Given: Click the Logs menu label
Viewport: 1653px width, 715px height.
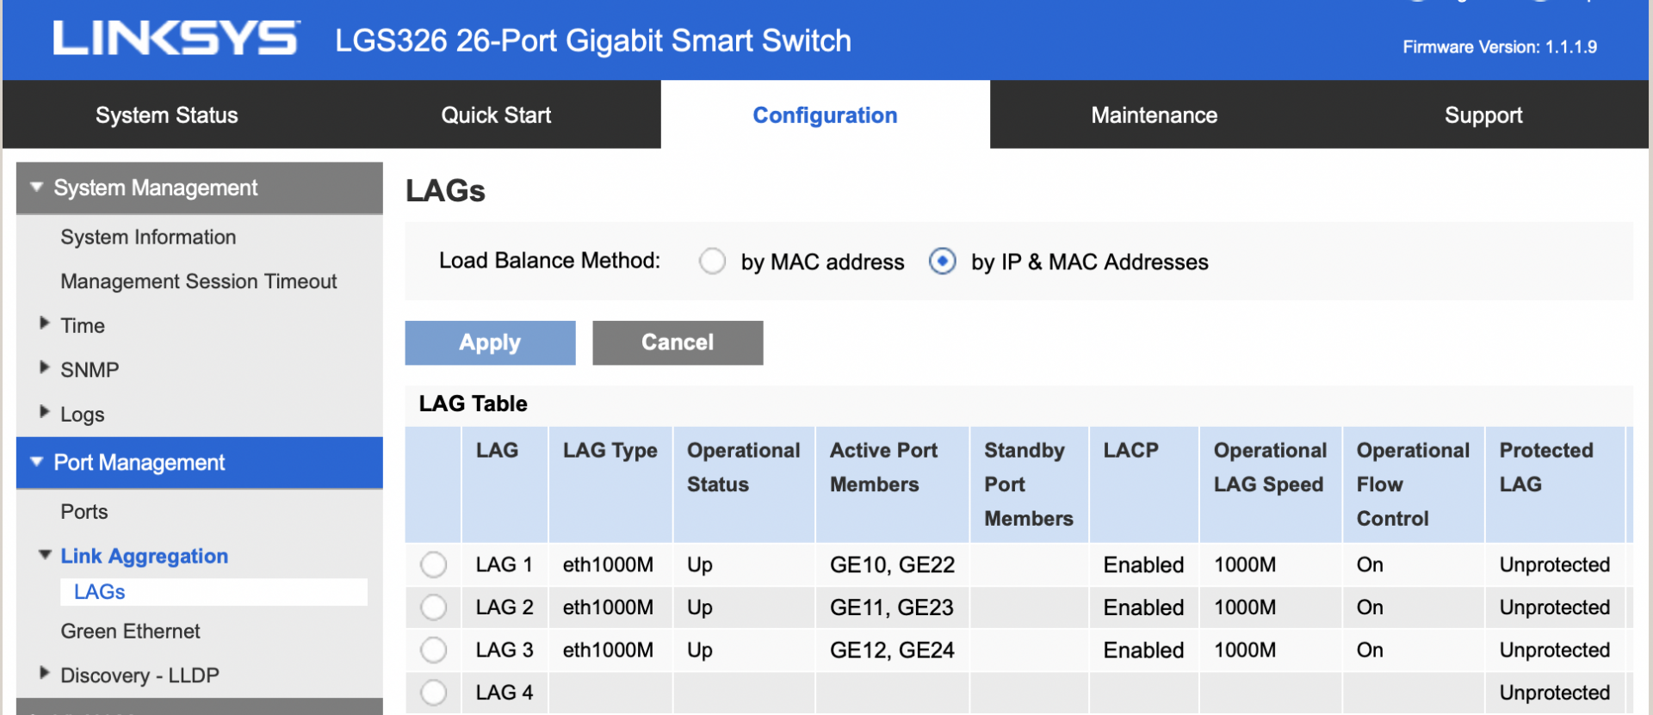Looking at the screenshot, I should [x=83, y=415].
